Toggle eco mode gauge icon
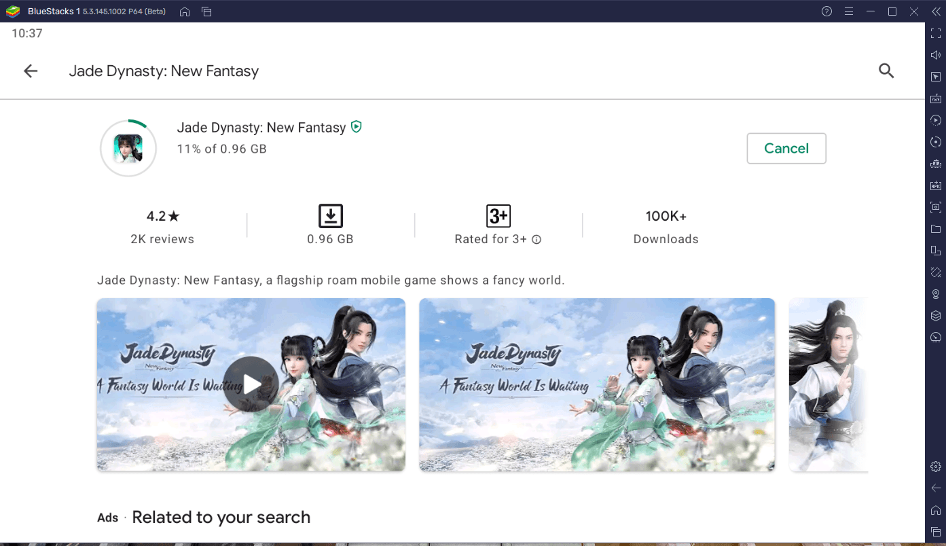Screen dimensions: 946x546 point(936,338)
